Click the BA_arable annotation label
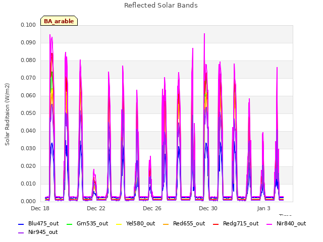Image resolution: width=323 pixels, height=242 pixels. point(59,21)
